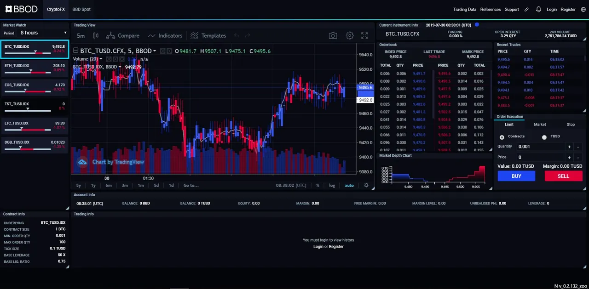Open Support menu

512,9
